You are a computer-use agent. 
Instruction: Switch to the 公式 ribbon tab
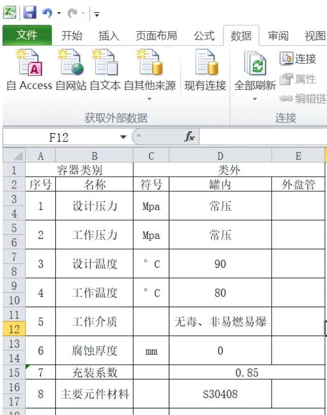(204, 36)
